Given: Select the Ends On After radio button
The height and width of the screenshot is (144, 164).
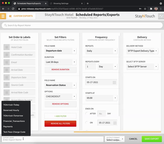Looking at the screenshot, I should pyautogui.click(x=87, y=114).
